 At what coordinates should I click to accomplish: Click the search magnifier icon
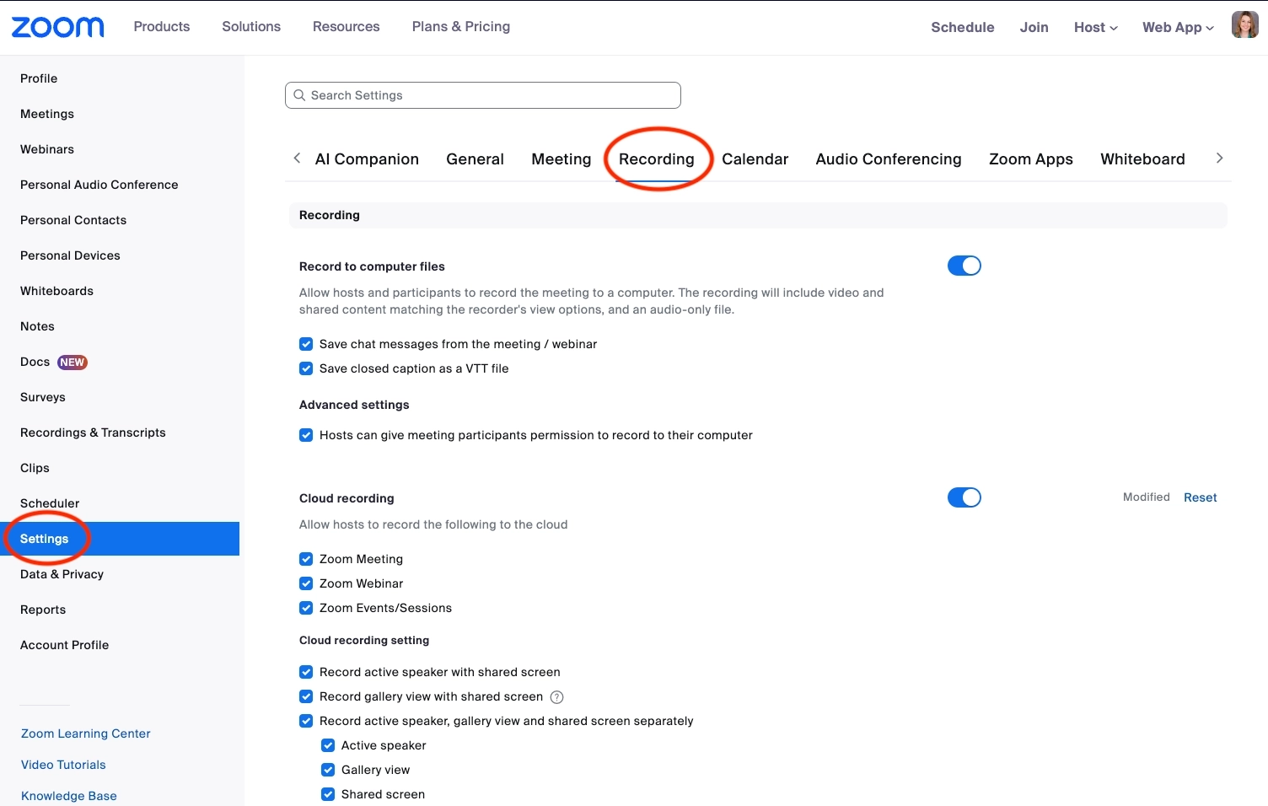point(299,95)
